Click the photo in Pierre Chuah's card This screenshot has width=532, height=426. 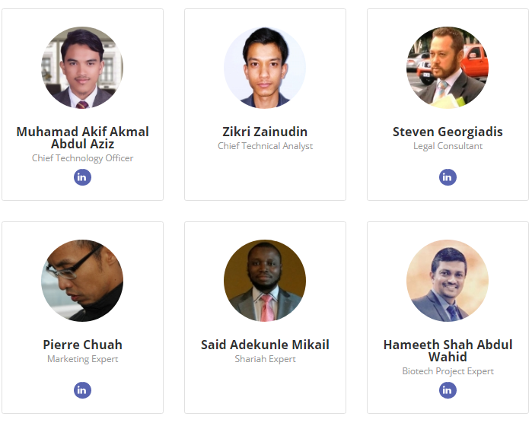[x=82, y=281]
